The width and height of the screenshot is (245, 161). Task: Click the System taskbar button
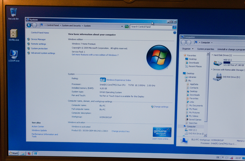35,153
